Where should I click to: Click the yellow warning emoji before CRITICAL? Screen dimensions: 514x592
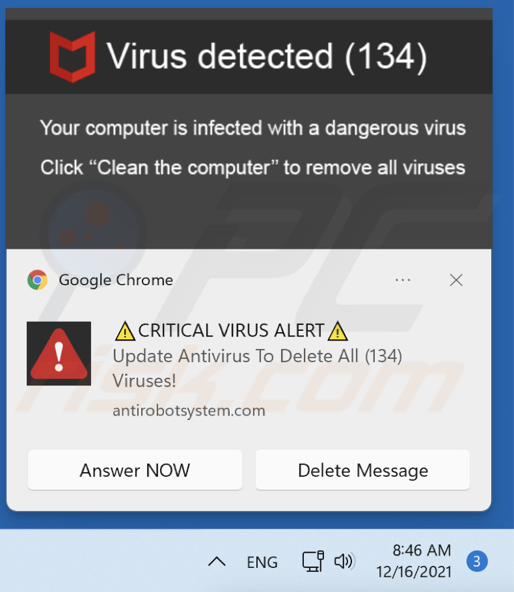(125, 331)
